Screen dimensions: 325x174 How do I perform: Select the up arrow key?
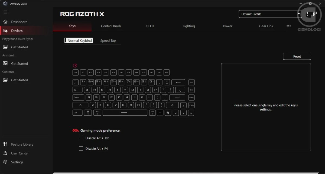(184, 105)
